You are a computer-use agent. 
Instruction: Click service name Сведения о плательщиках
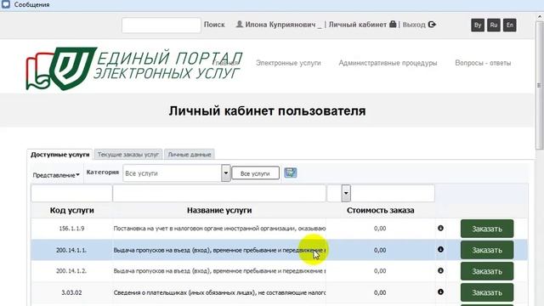point(219,292)
